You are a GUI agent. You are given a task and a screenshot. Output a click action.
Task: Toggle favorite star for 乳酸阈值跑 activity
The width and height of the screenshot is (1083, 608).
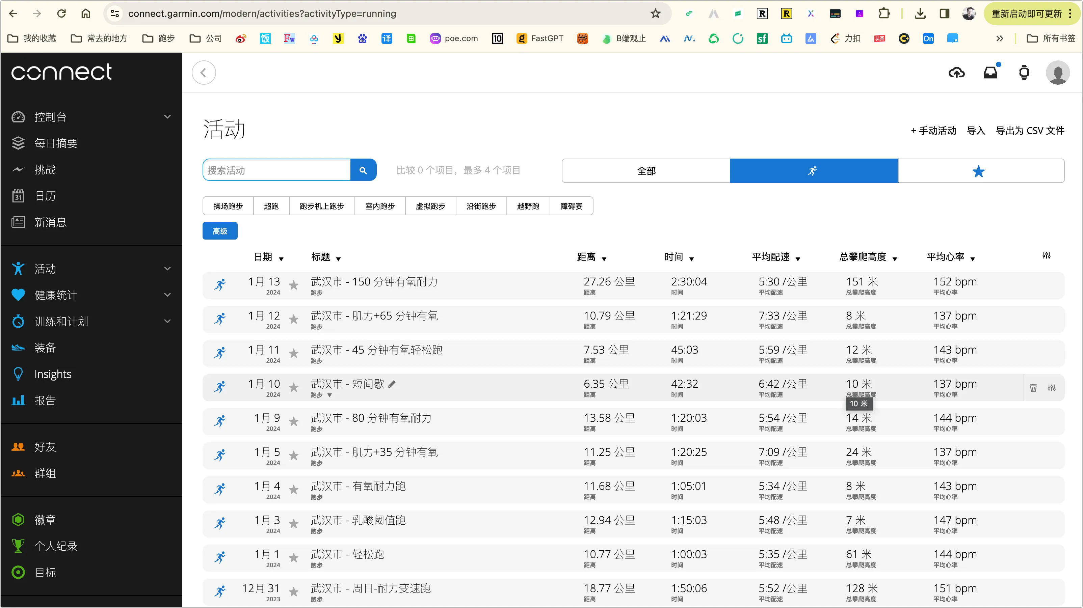point(294,524)
